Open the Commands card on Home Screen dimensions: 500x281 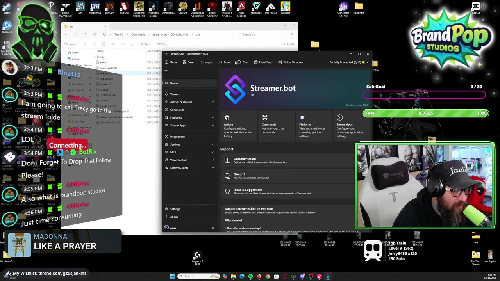coord(276,126)
